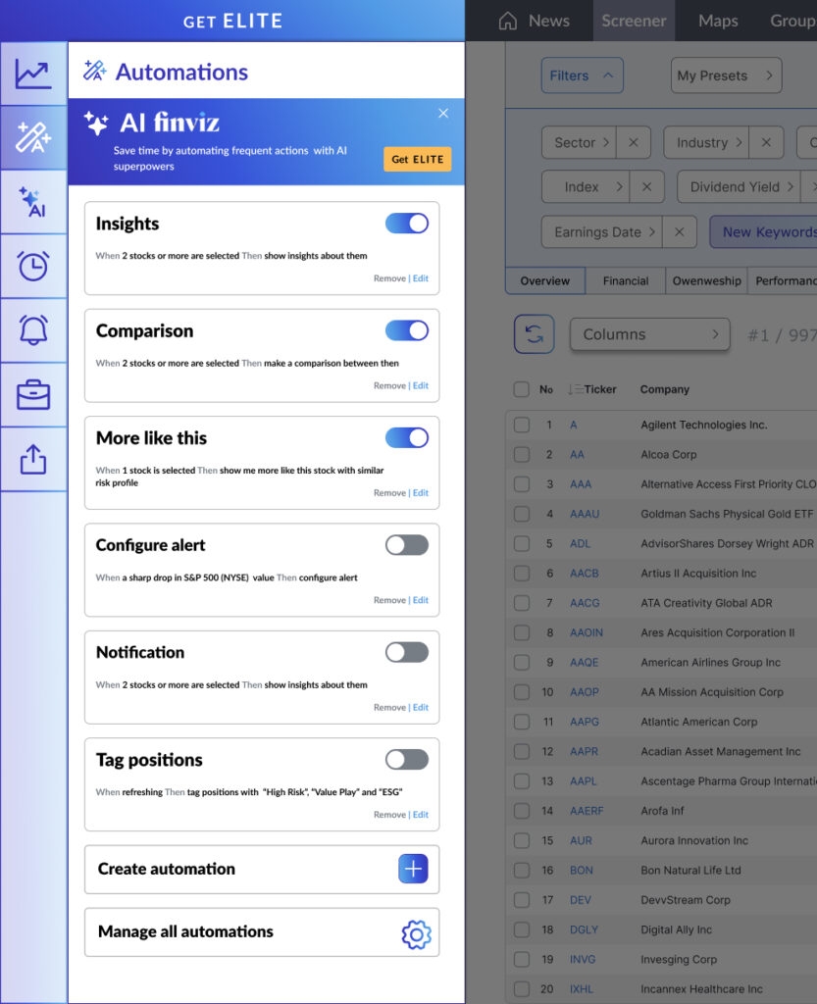817x1004 pixels.
Task: Click the share/export sidebar icon
Action: [x=33, y=459]
